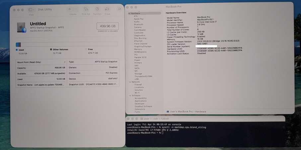Select Applications under Software
This screenshot has height=150, width=301.
click(x=140, y=101)
